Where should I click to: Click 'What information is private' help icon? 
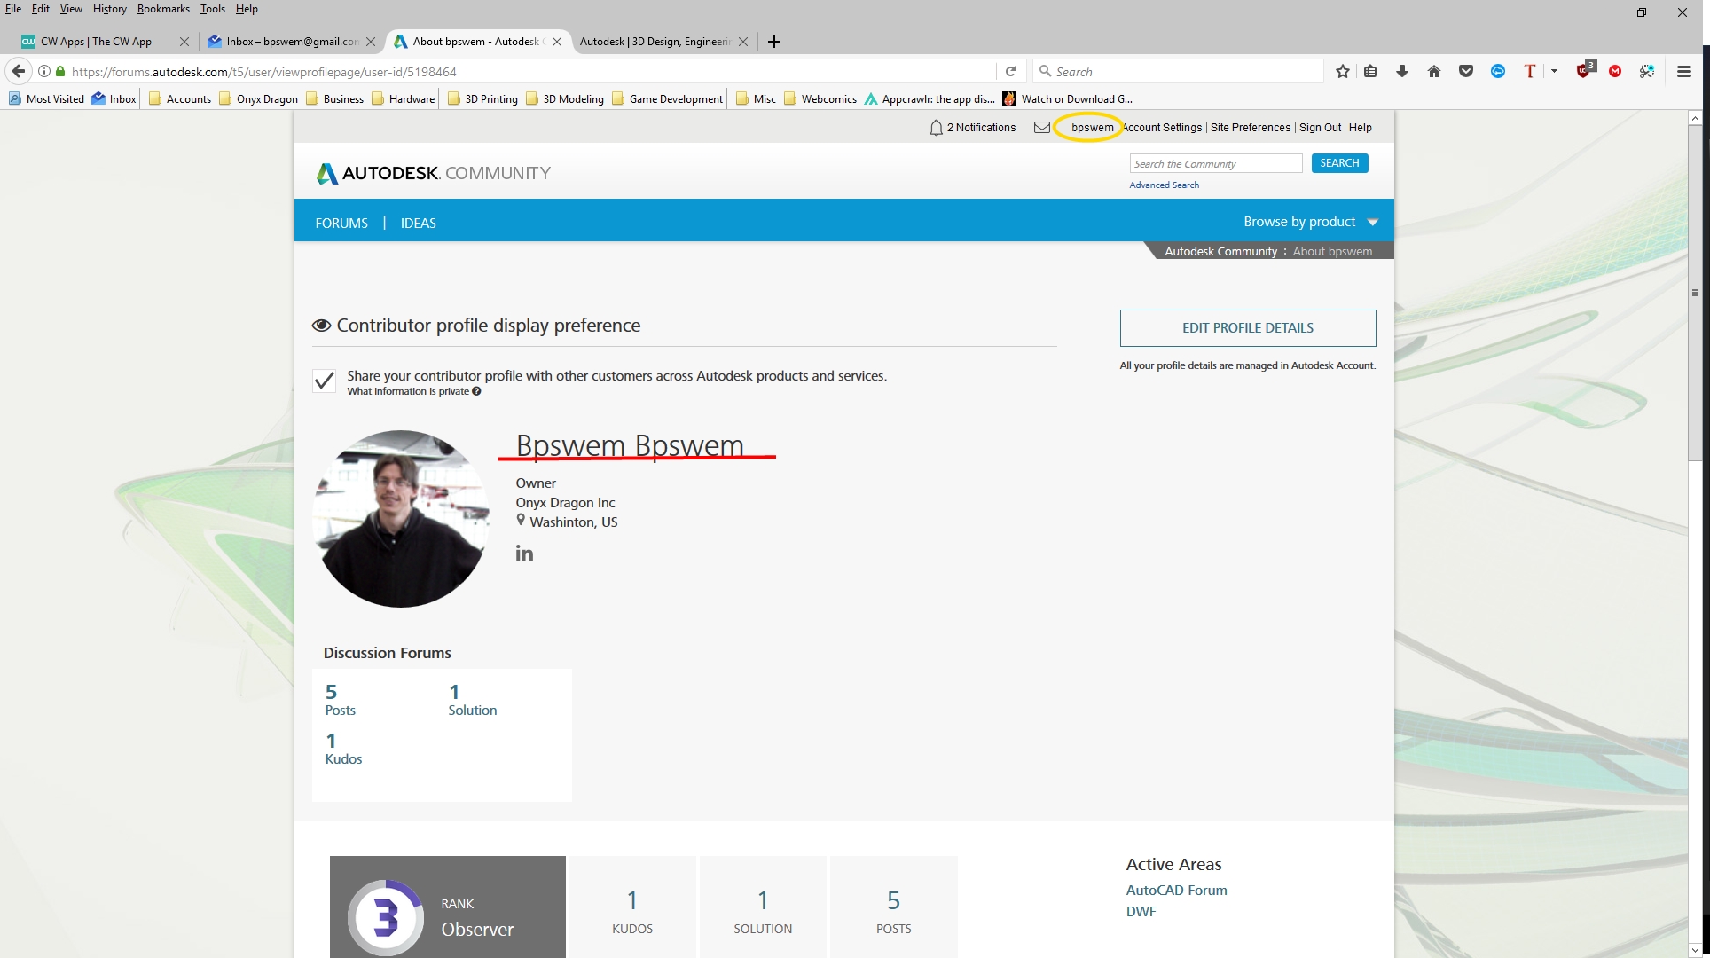click(476, 391)
